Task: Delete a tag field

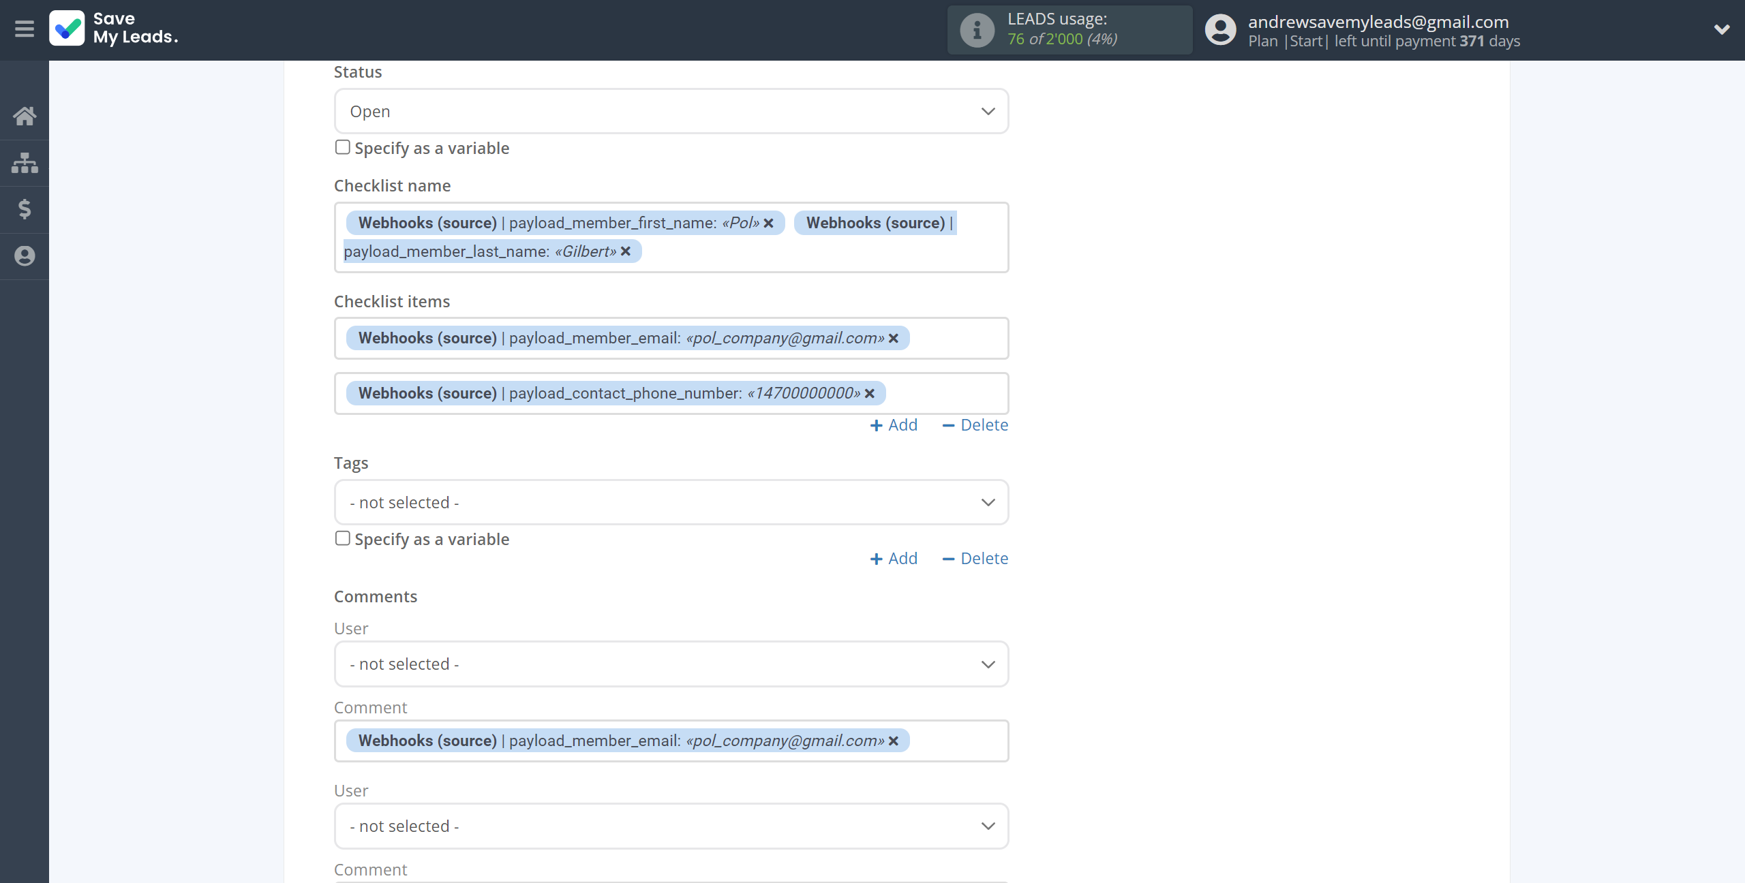Action: click(x=975, y=559)
